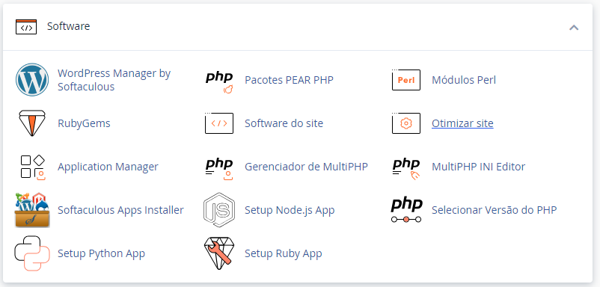Open the Otimizar site link
This screenshot has width=600, height=287.
point(462,123)
